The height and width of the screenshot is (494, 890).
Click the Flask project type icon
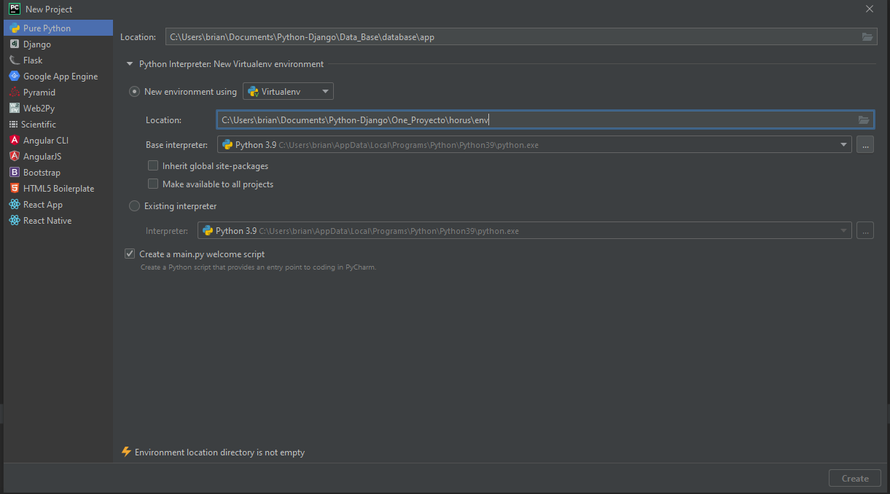(15, 60)
